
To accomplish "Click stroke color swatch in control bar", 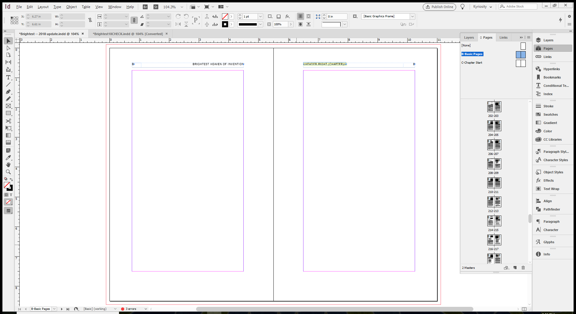I will 225,24.
